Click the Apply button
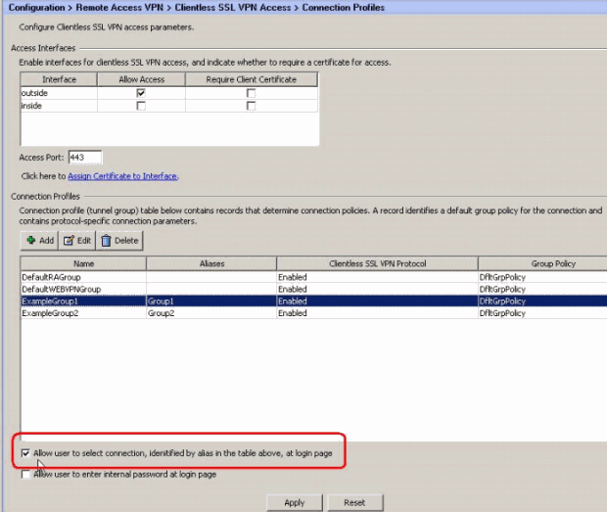607x512 pixels. click(x=295, y=503)
